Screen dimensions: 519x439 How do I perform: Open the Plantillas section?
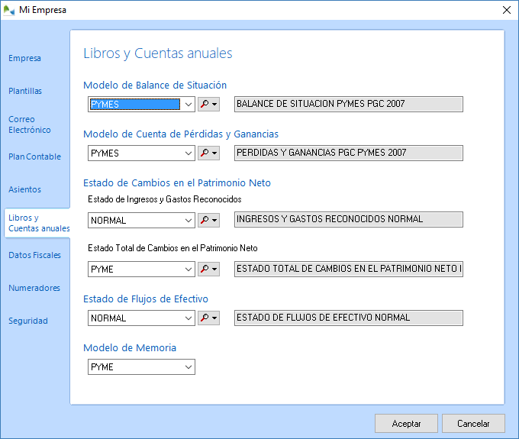tap(25, 91)
